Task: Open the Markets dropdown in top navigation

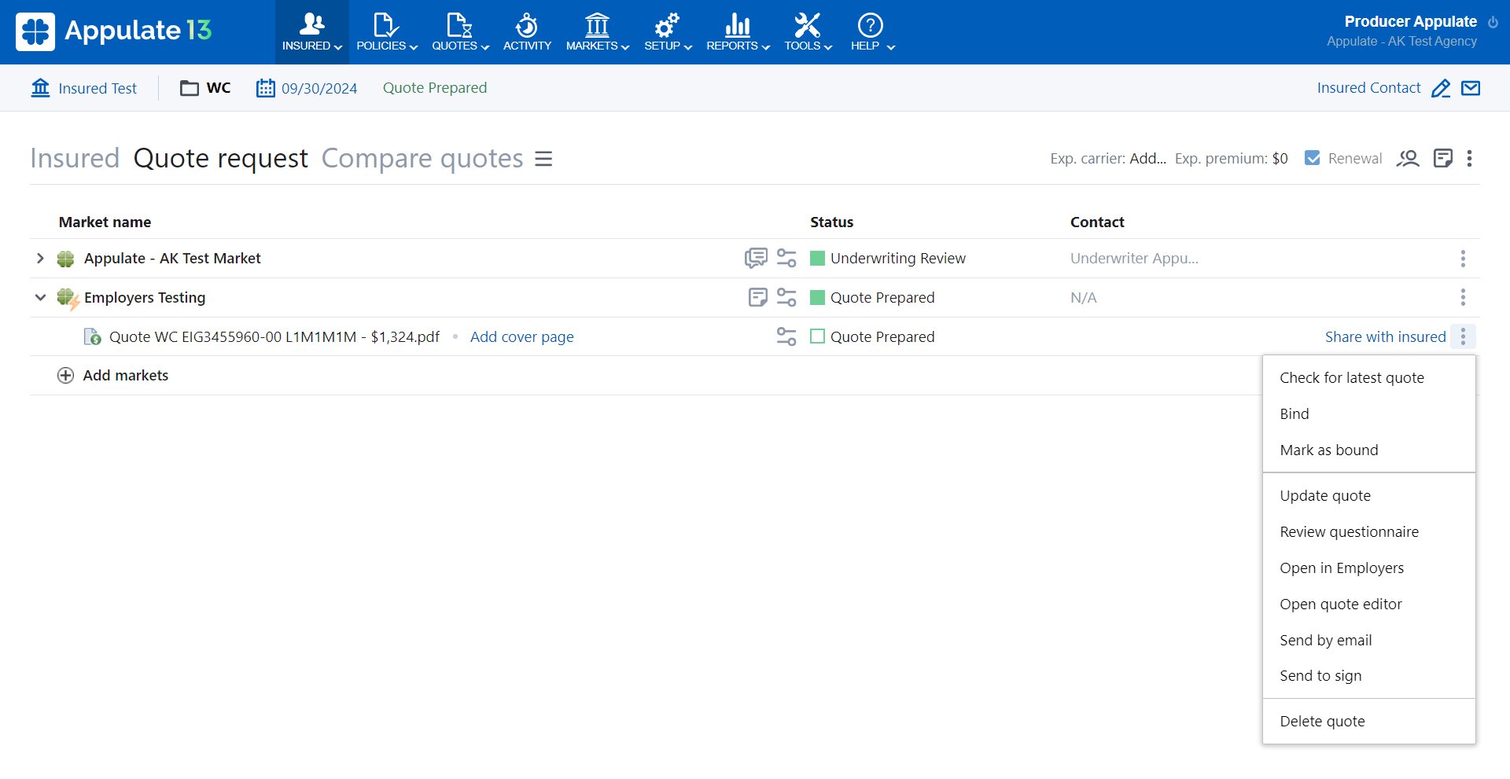Action: tap(597, 32)
